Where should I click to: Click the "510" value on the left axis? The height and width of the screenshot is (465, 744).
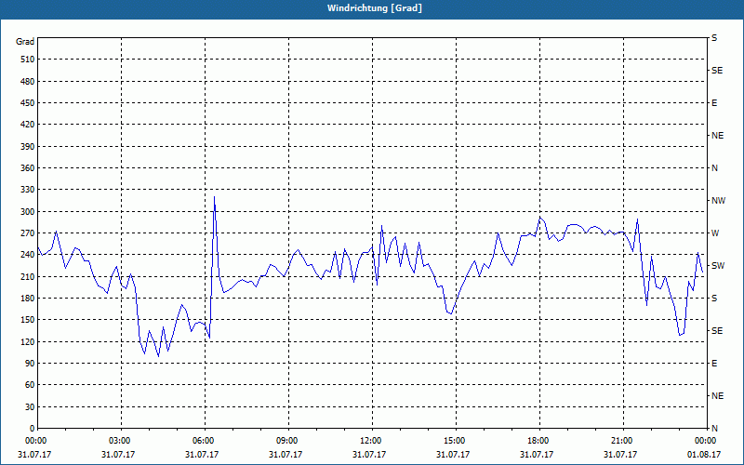[28, 60]
